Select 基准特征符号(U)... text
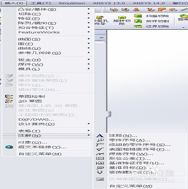This screenshot has height=189, width=188. click(x=137, y=163)
